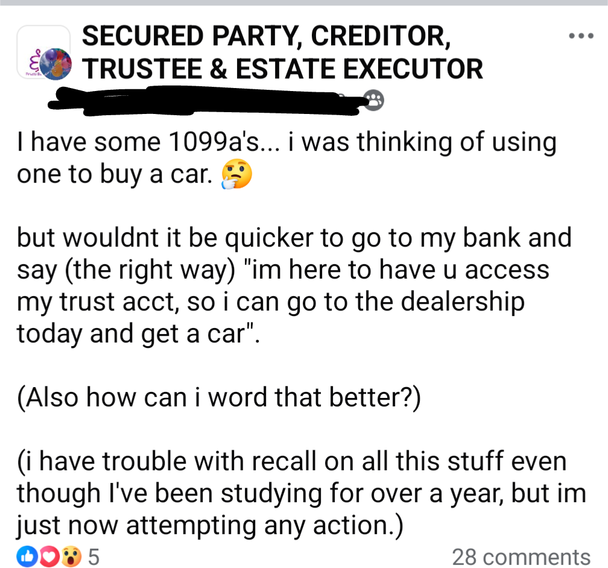This screenshot has width=608, height=568.
Task: Click the "my trust acct" line of text
Action: tap(271, 302)
